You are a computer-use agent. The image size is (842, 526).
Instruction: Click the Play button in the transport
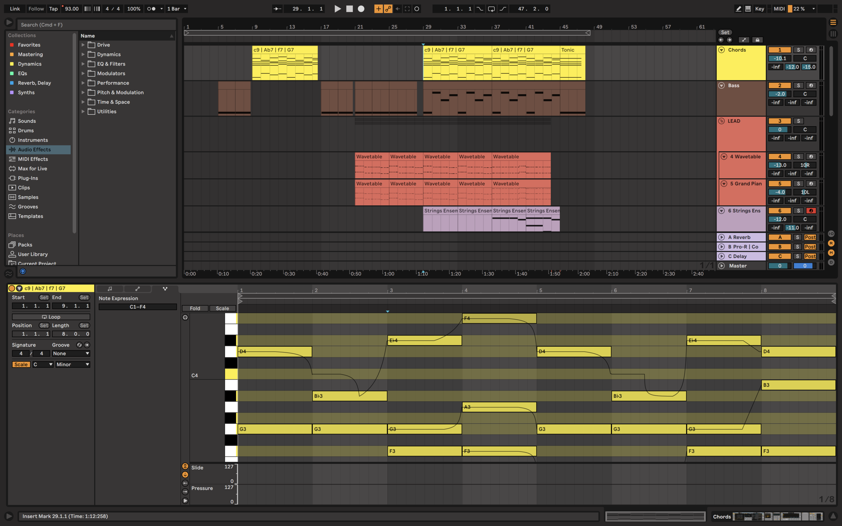[x=337, y=9]
